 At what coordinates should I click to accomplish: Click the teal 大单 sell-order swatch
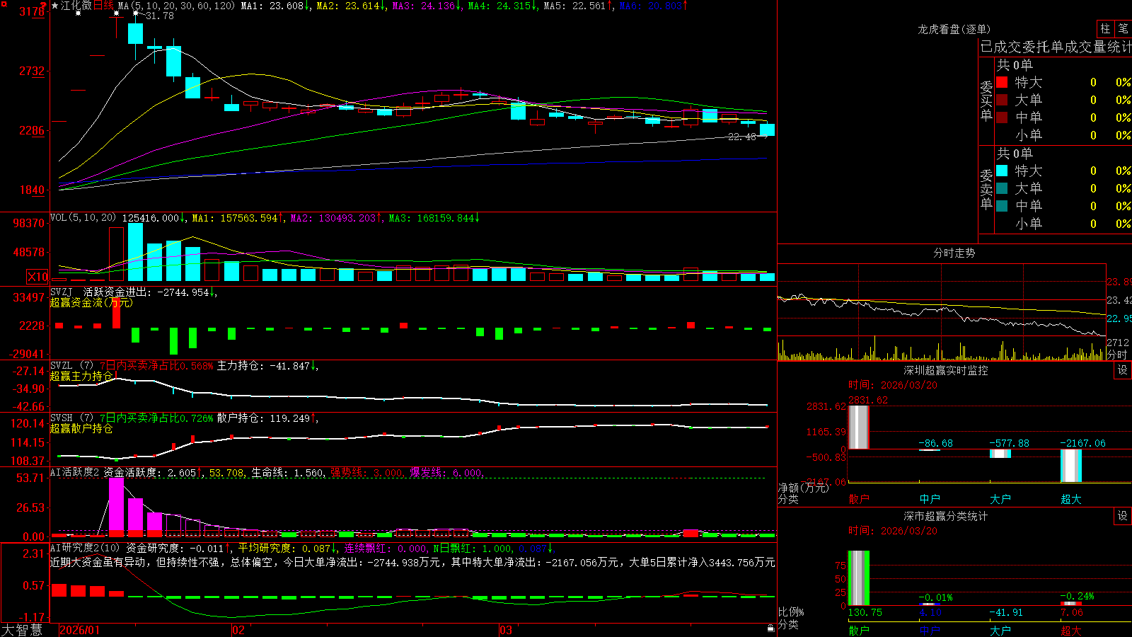pos(1002,188)
